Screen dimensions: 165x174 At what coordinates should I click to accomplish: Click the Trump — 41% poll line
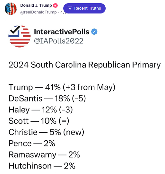(62, 87)
